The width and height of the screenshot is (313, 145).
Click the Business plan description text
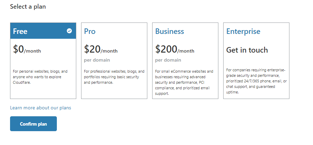(x=184, y=82)
